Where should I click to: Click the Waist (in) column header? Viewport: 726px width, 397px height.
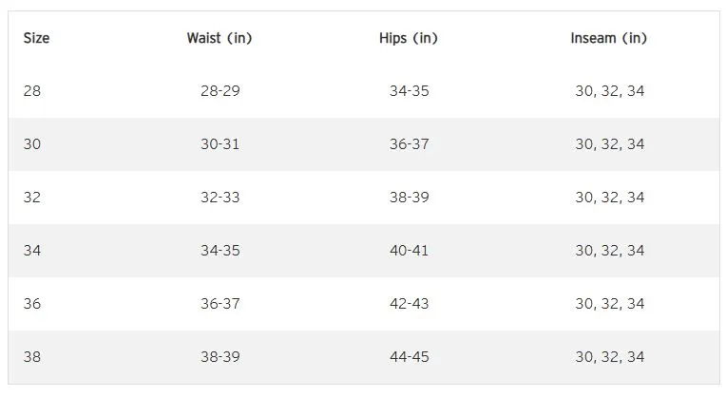219,39
